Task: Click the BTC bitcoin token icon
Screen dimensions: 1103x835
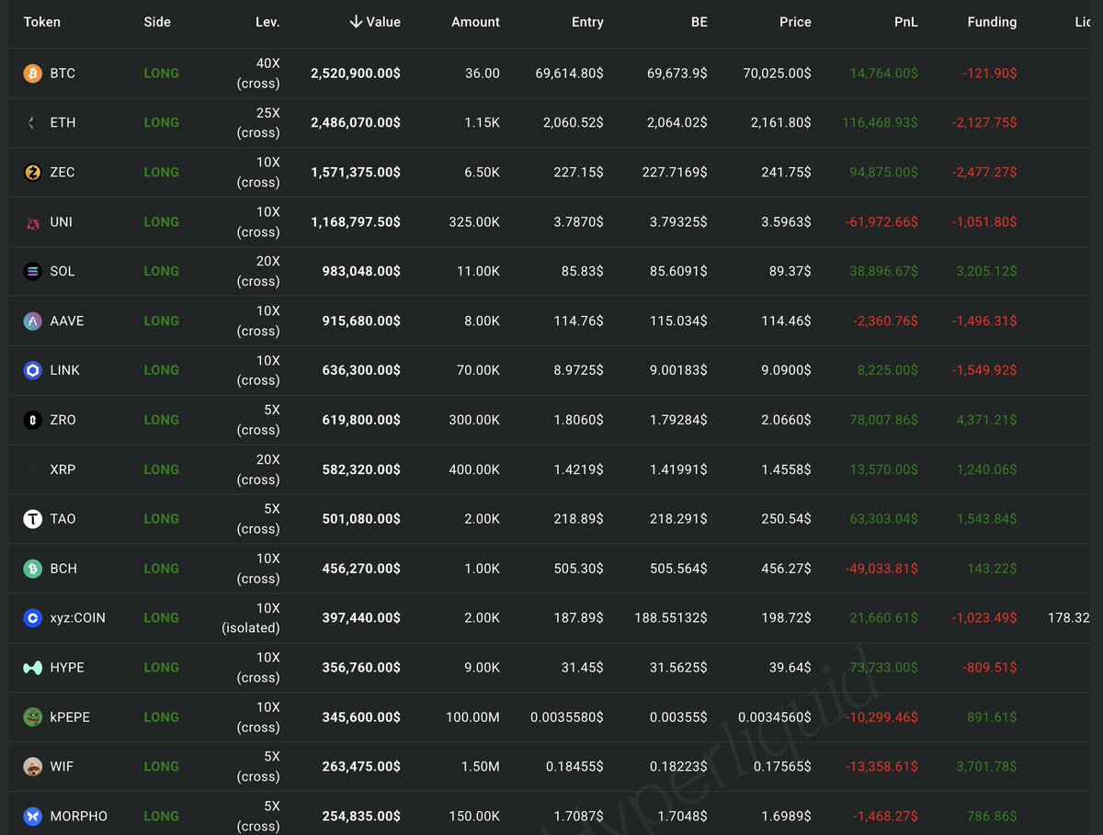Action: (x=33, y=73)
